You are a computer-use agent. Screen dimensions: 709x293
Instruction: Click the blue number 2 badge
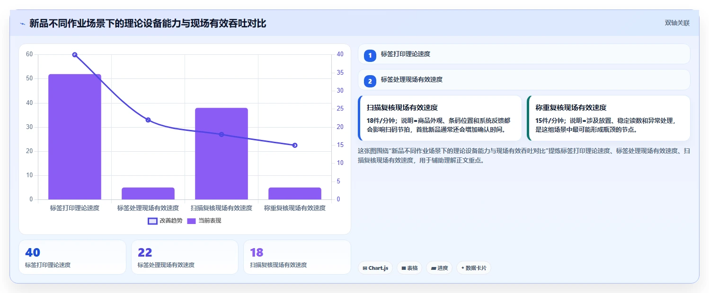[x=370, y=81]
